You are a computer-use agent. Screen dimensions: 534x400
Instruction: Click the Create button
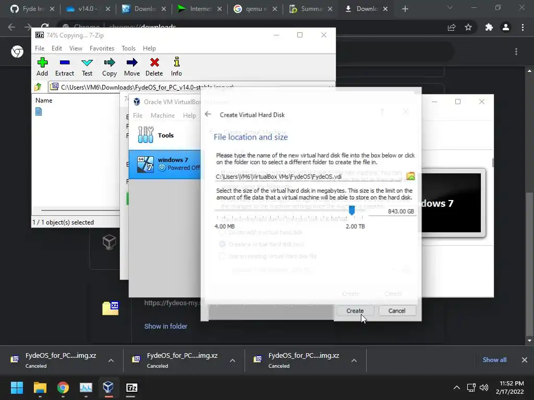[x=355, y=311]
